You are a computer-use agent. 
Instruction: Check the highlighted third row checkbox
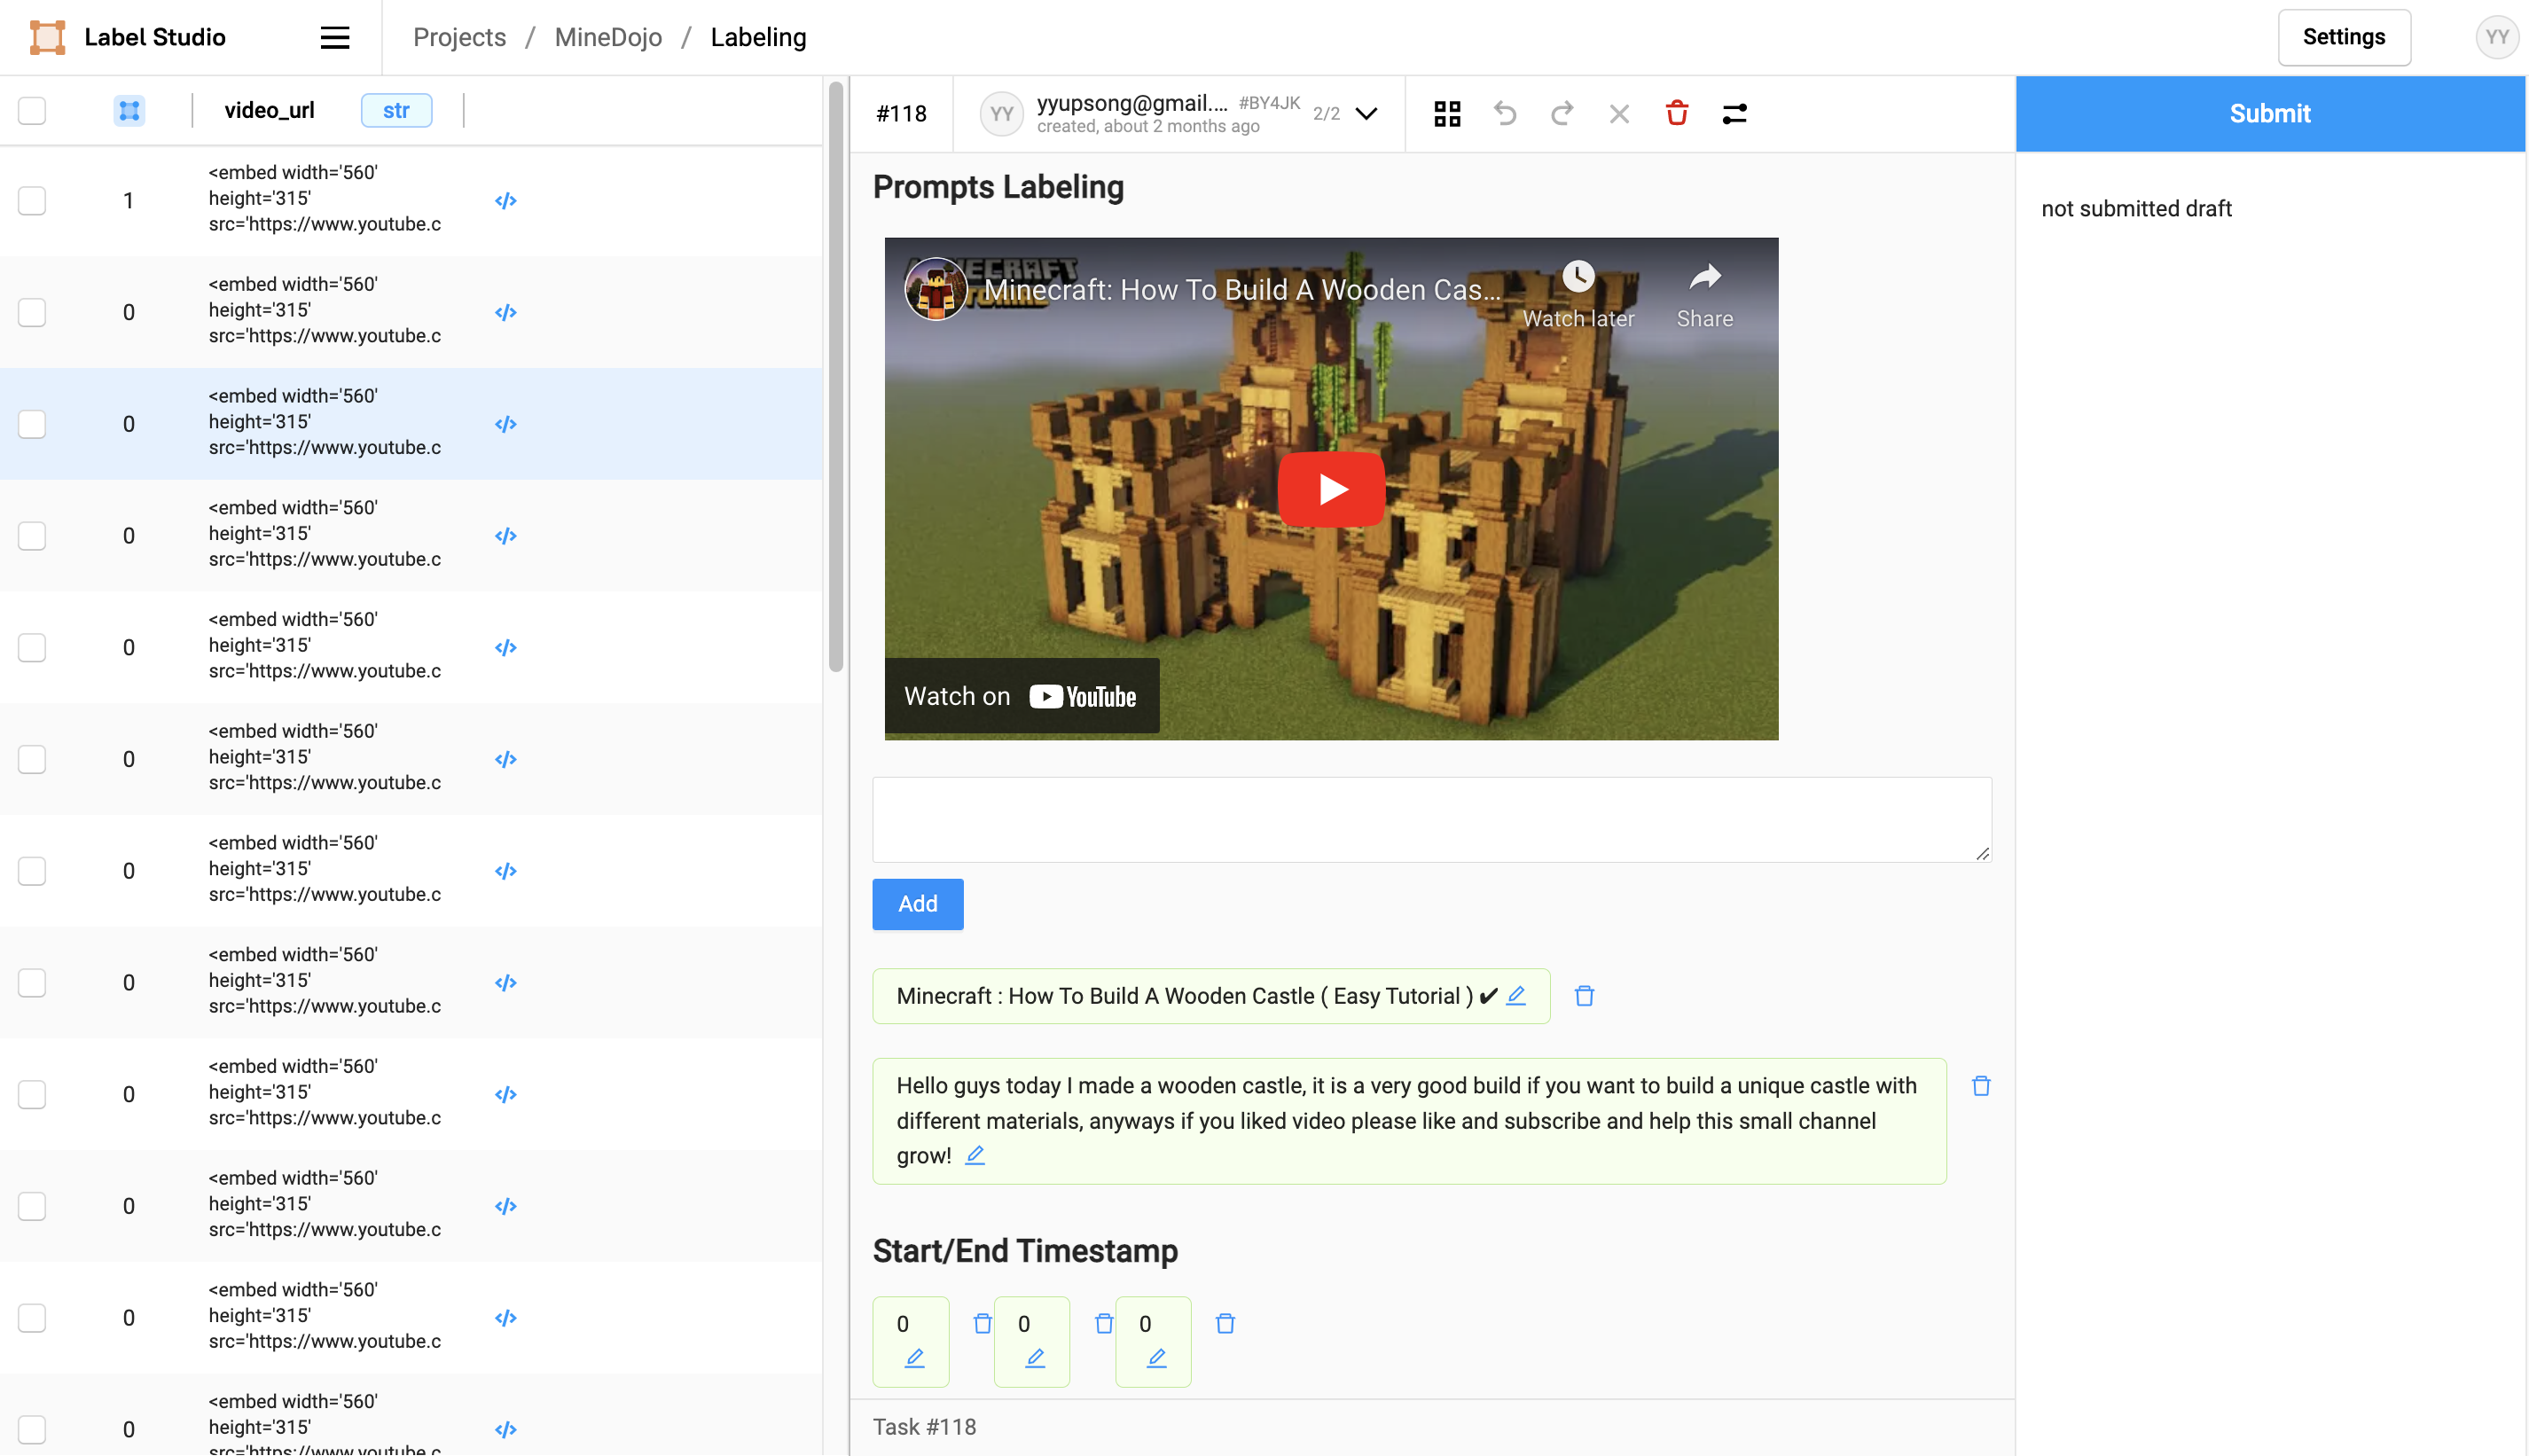click(x=32, y=424)
